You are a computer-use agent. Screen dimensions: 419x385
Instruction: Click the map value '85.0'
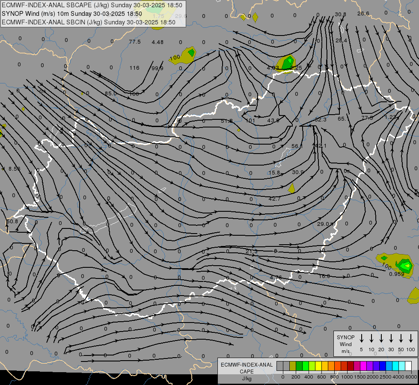[110, 94]
